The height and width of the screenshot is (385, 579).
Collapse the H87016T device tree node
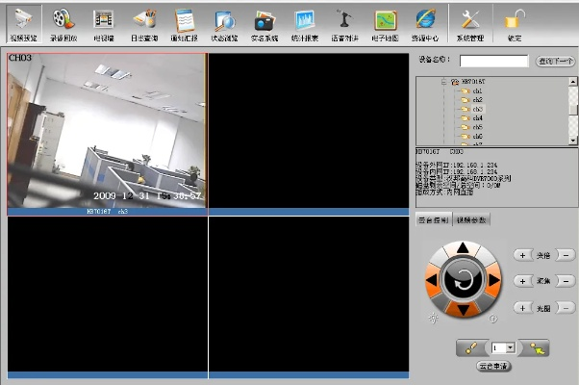pyautogui.click(x=444, y=83)
